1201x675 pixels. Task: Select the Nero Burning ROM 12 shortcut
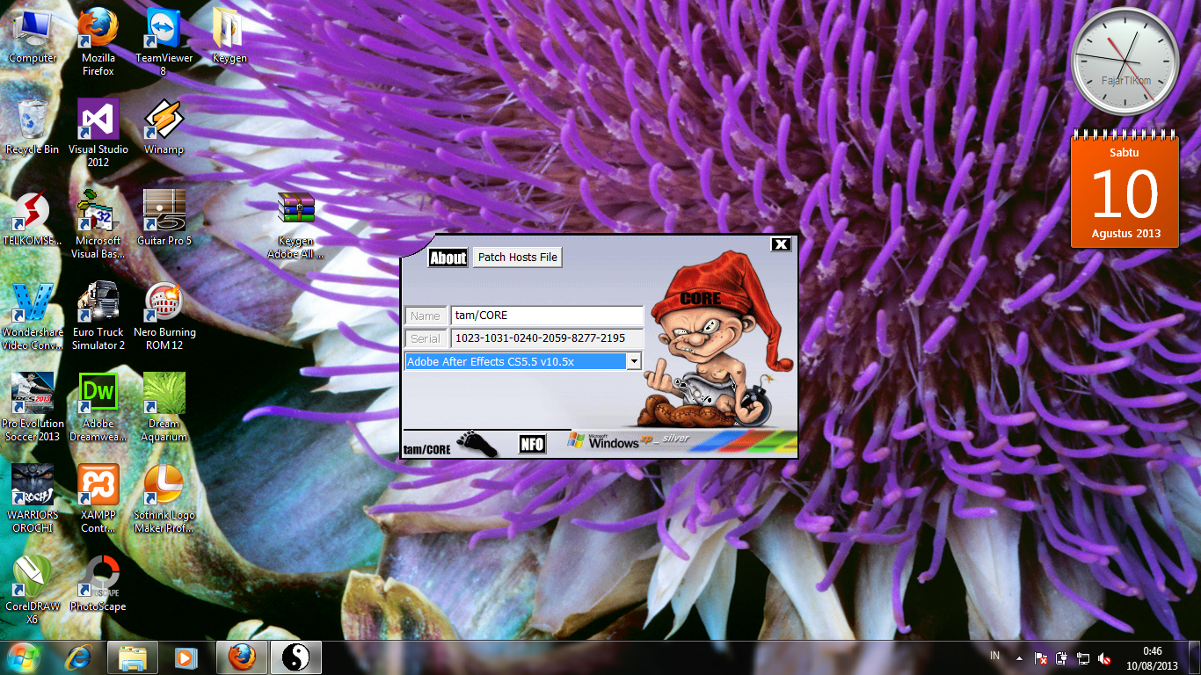click(x=164, y=316)
